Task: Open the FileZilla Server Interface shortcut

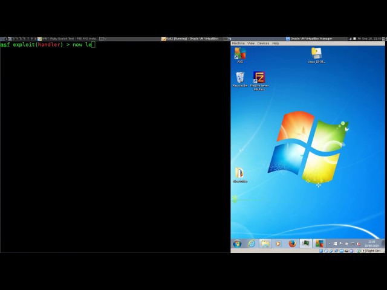Action: (x=259, y=80)
